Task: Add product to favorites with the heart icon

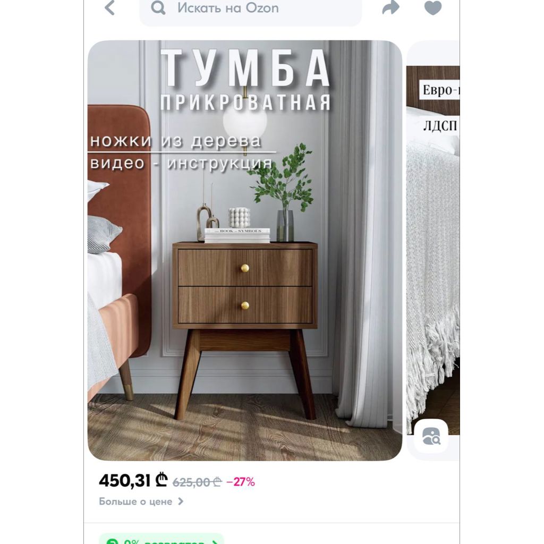Action: [433, 7]
